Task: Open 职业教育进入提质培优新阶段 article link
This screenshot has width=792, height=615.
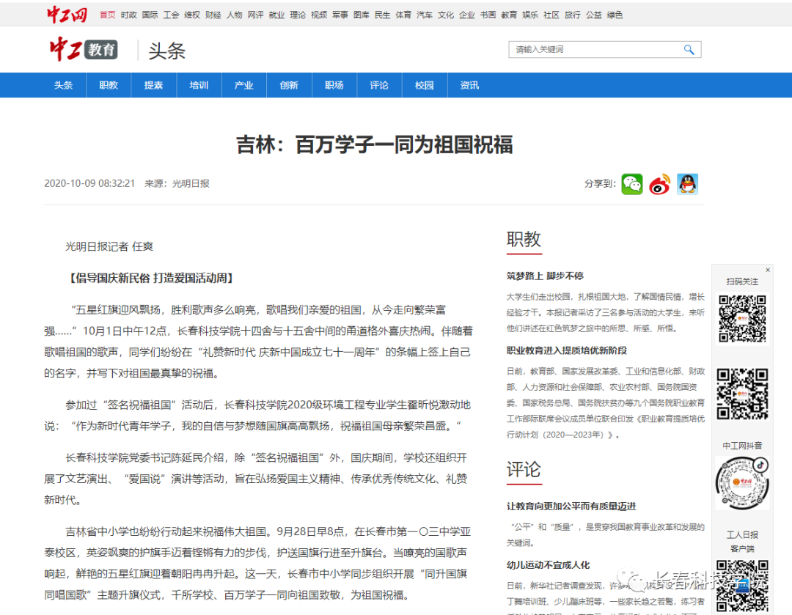Action: tap(566, 350)
